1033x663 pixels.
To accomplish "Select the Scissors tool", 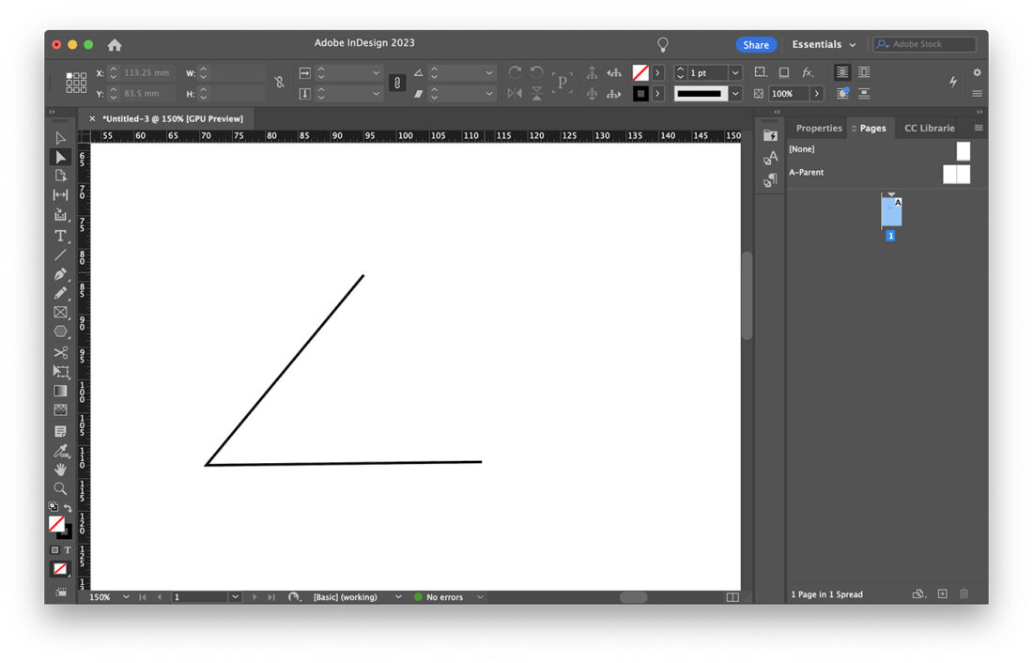I will tap(61, 352).
